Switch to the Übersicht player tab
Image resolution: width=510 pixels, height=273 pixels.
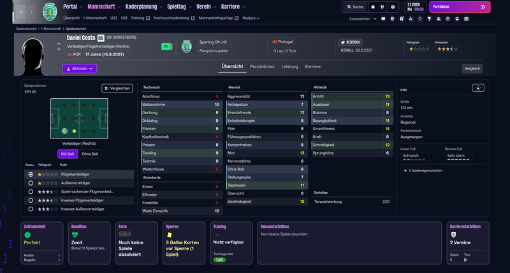pos(232,66)
